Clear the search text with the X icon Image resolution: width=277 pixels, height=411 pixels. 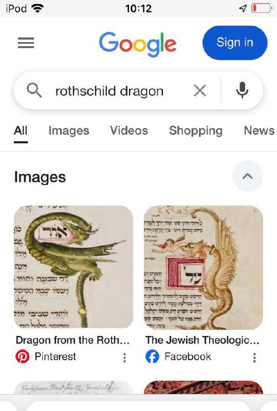click(200, 91)
